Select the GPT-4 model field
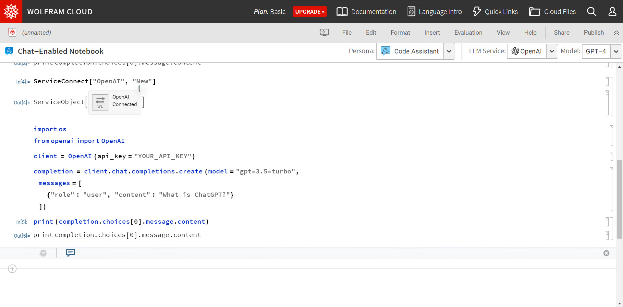 [596, 51]
